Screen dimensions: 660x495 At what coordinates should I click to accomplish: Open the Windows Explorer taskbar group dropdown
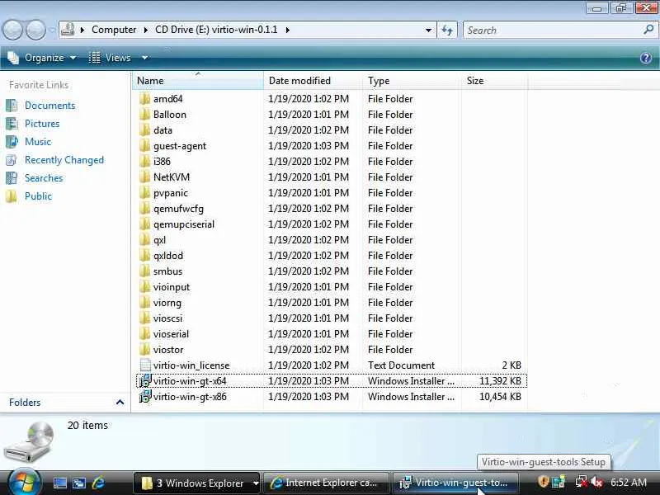click(x=256, y=483)
